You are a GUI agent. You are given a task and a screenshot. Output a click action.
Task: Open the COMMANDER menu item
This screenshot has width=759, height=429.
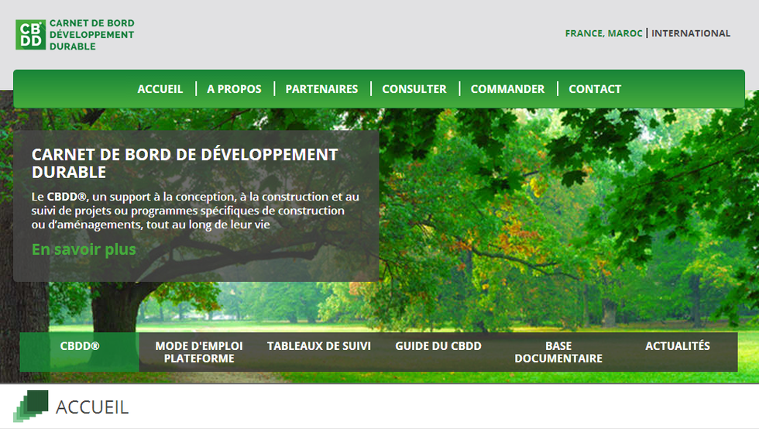point(507,89)
